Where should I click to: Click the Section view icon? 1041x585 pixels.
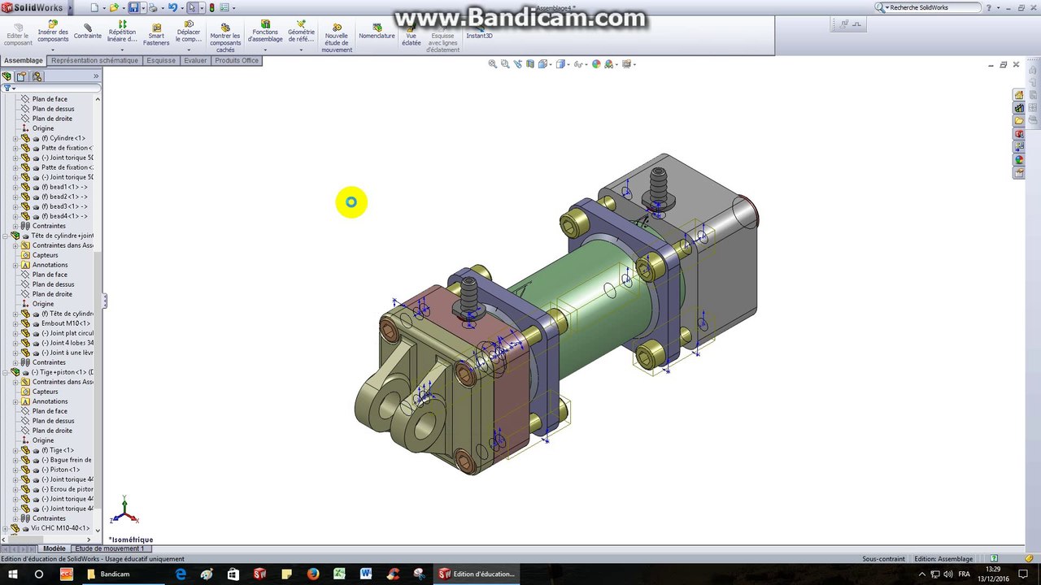click(530, 64)
